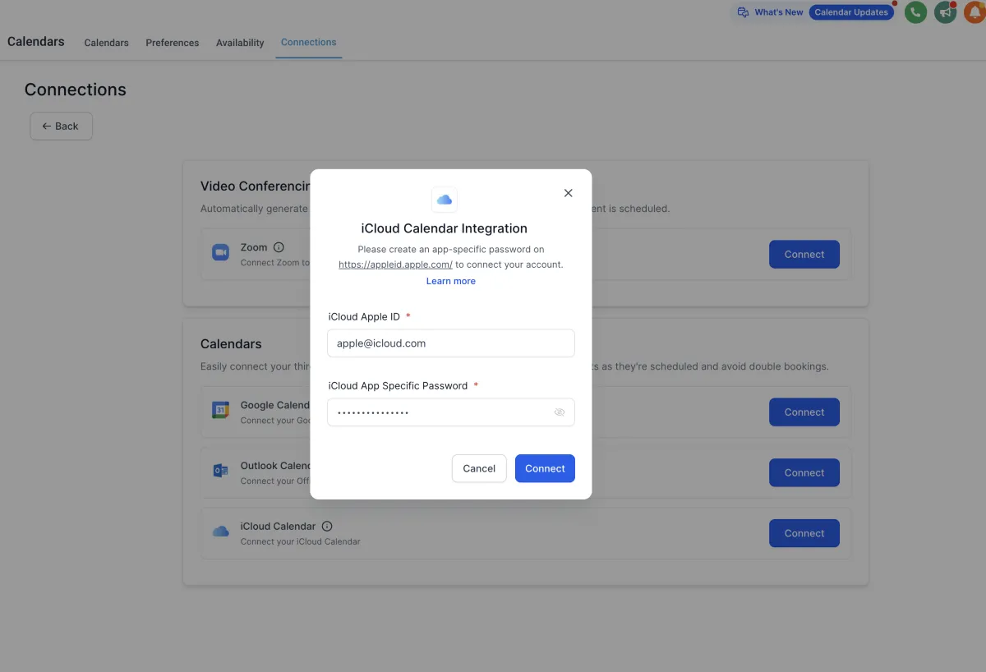This screenshot has height=672, width=986.
Task: Select the Connections tab
Action: 308,42
